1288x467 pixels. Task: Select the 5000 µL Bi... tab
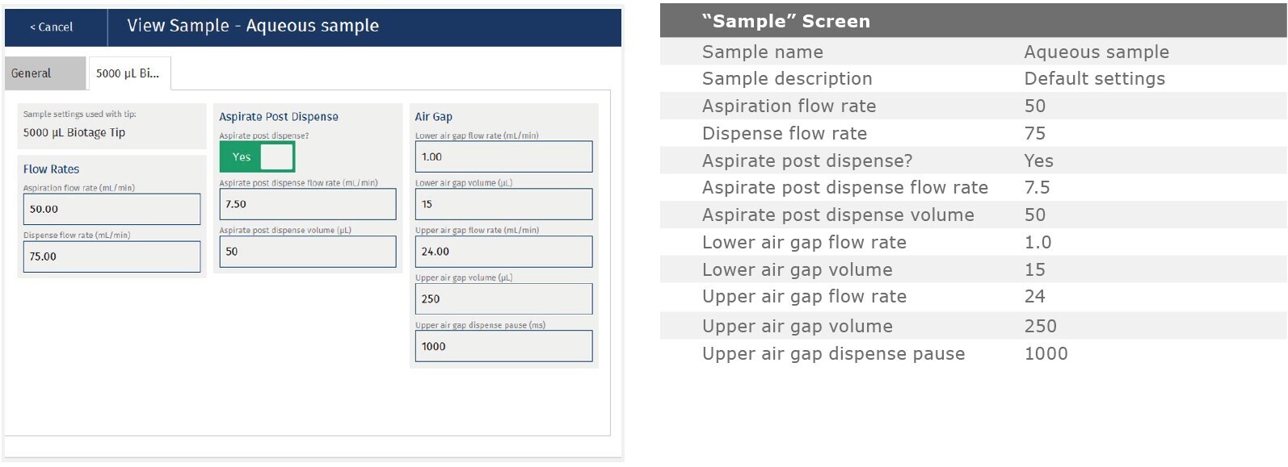coord(128,73)
